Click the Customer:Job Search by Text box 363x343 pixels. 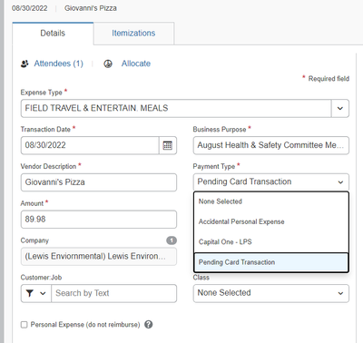113,293
